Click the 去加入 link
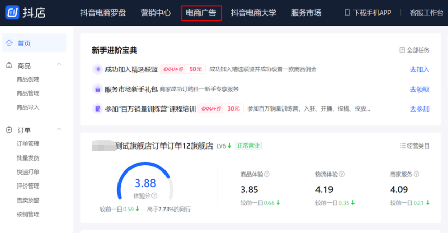Image resolution: width=448 pixels, height=233 pixels. [x=419, y=69]
